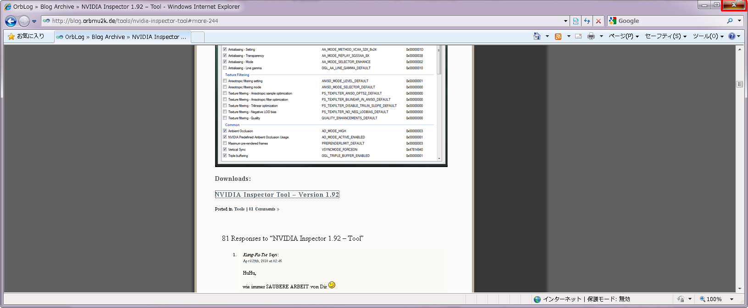Click the April 29th, 2010 comment date link
748x308 pixels.
tap(262, 261)
